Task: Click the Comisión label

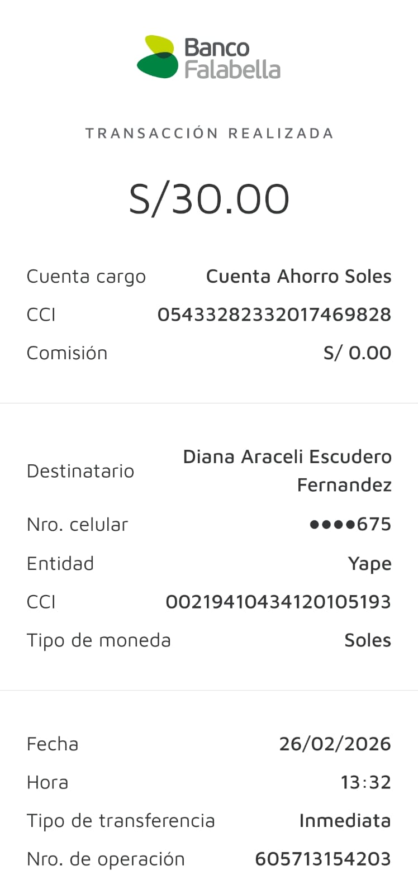Action: 67,353
